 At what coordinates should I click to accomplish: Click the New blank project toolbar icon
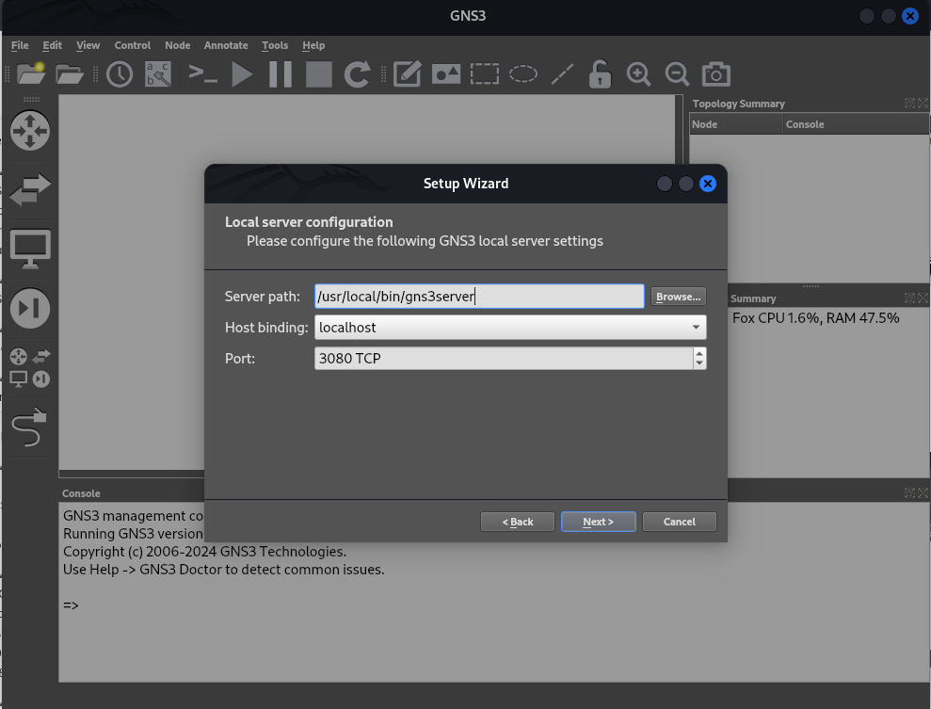(31, 73)
